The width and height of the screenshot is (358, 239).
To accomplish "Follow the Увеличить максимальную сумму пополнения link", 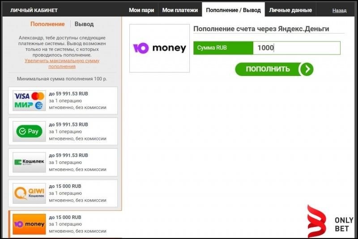I will click(62, 63).
